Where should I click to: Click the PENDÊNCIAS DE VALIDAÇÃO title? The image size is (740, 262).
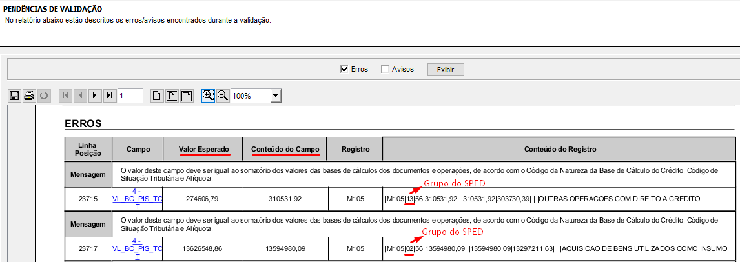53,9
